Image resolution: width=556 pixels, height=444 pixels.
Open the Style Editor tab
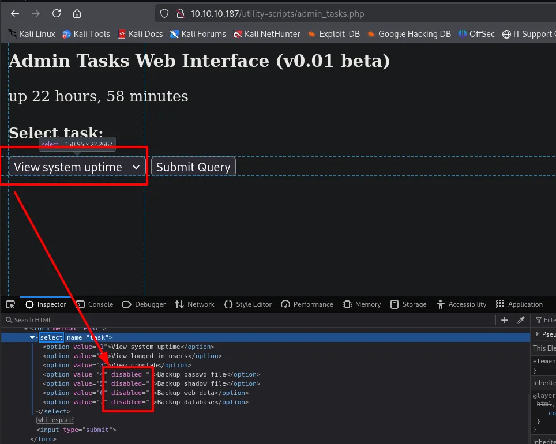(248, 304)
